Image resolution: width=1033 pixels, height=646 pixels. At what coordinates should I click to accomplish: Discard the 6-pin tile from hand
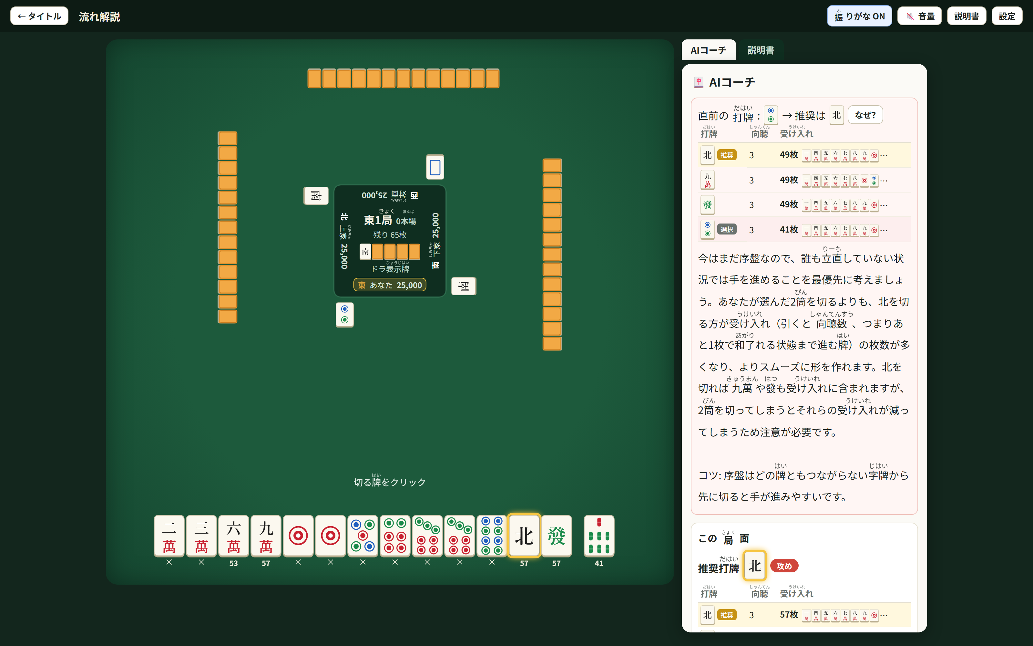(x=395, y=536)
